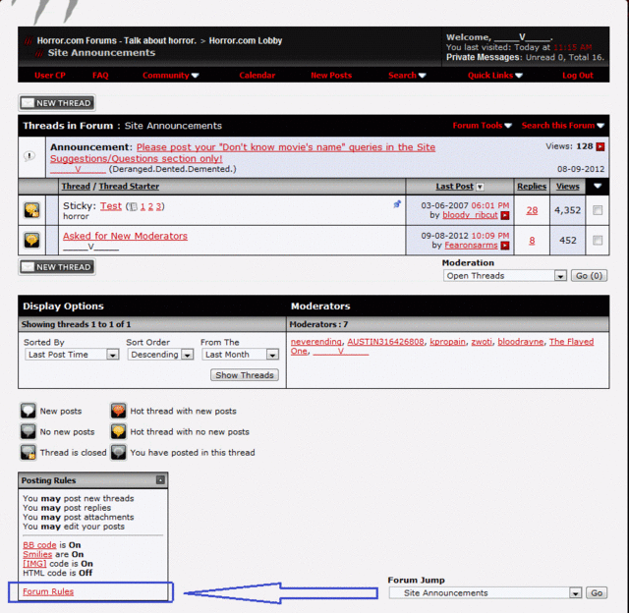View the 8 replies link

pyautogui.click(x=532, y=241)
